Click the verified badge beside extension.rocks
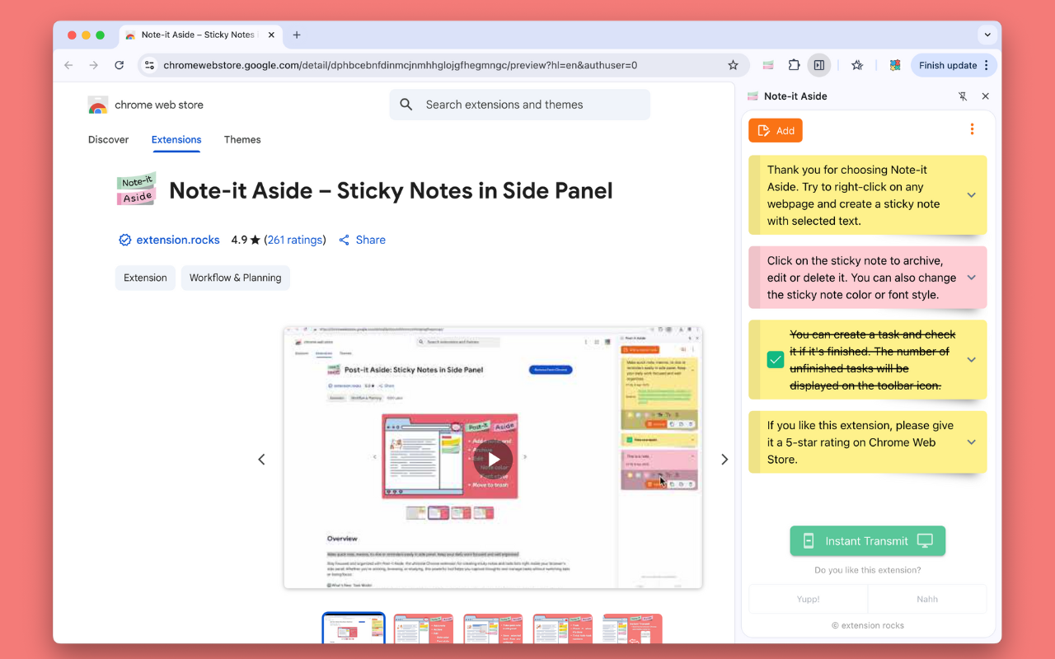 (124, 240)
